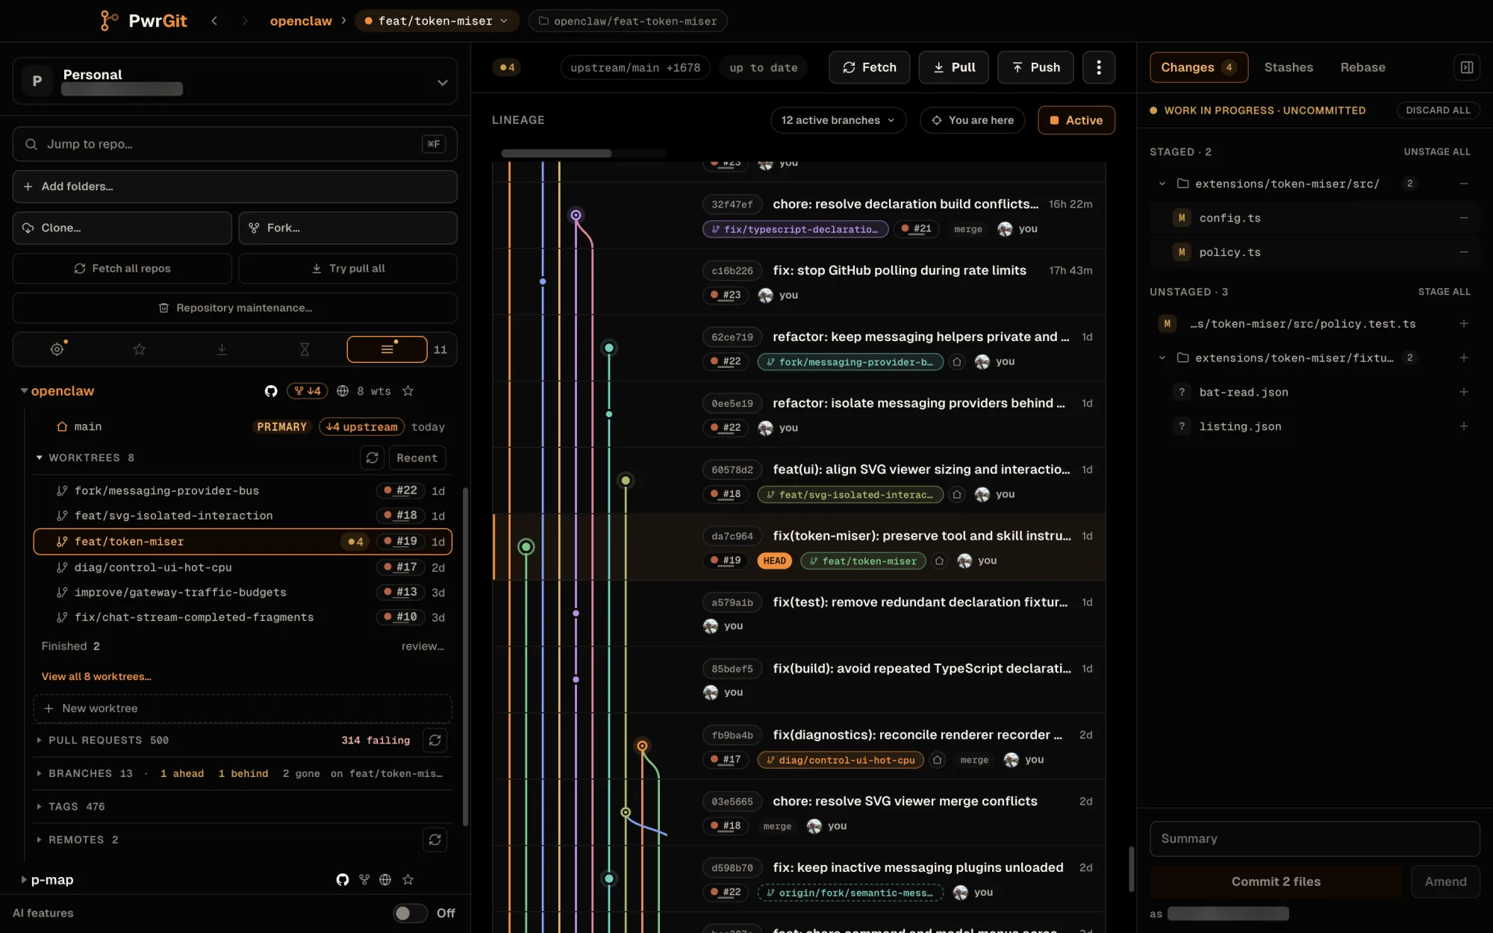Refresh the worktrees list
This screenshot has width=1493, height=933.
pyautogui.click(x=372, y=458)
